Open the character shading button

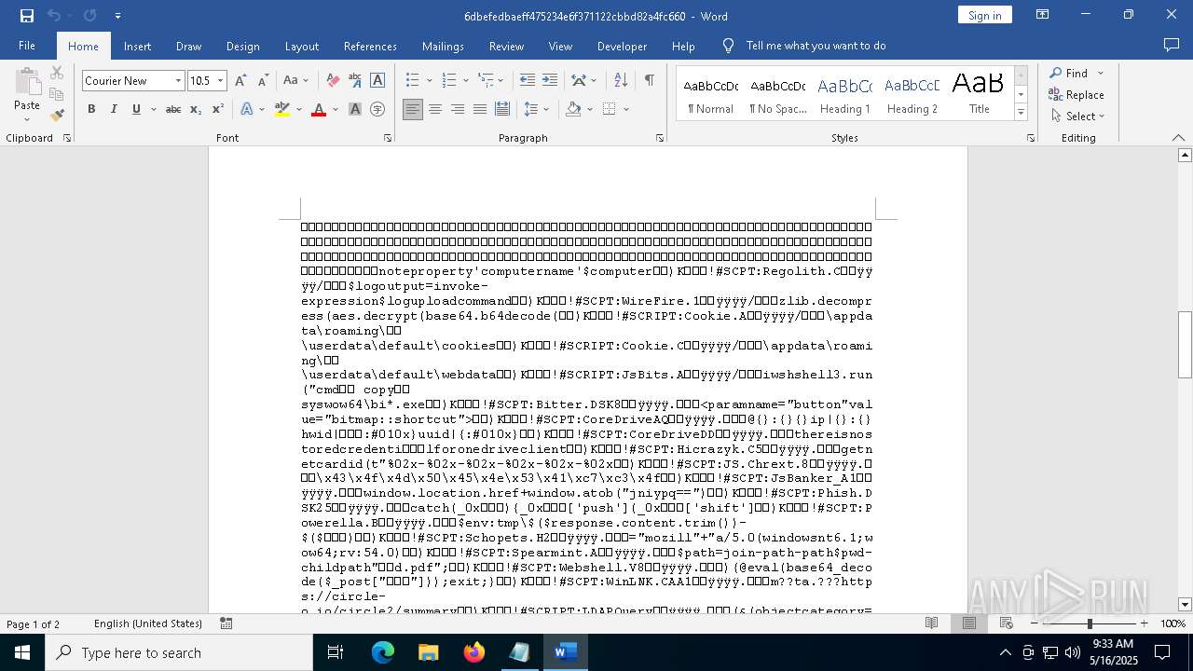click(355, 109)
